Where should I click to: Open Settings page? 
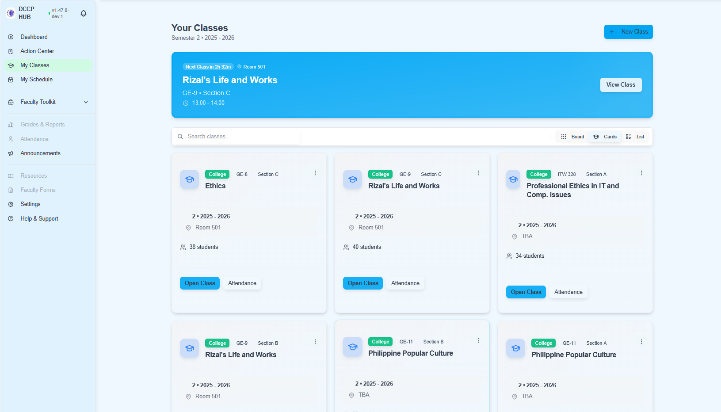(x=48, y=204)
